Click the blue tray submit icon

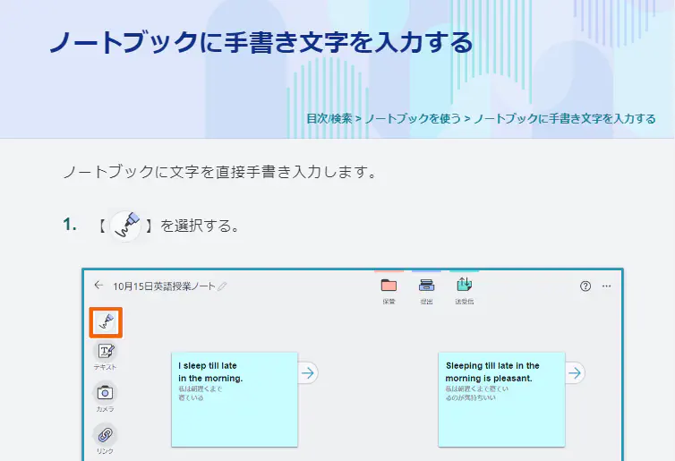pyautogui.click(x=427, y=285)
